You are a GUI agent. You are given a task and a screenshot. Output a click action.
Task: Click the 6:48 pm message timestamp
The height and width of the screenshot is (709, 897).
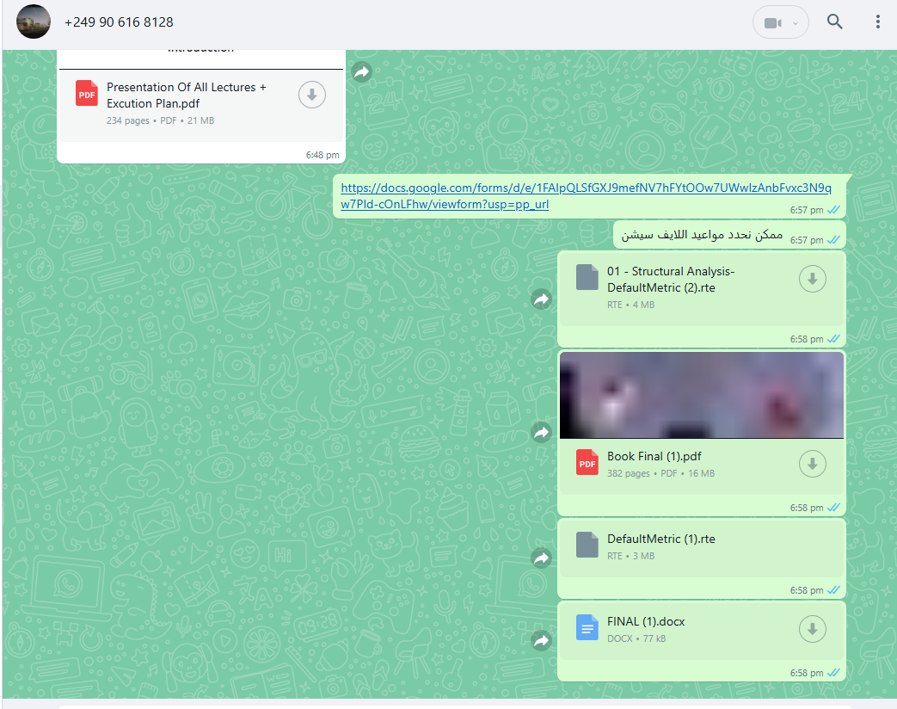pos(323,155)
